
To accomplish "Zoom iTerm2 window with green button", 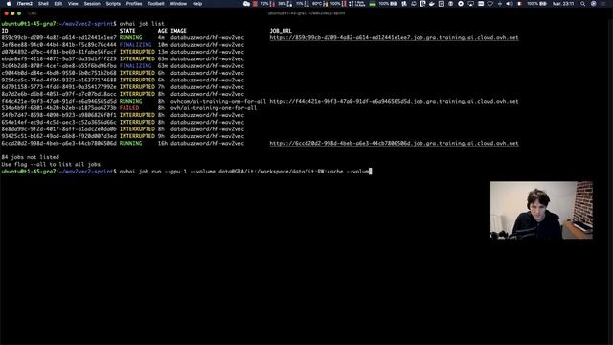I will pos(19,13).
